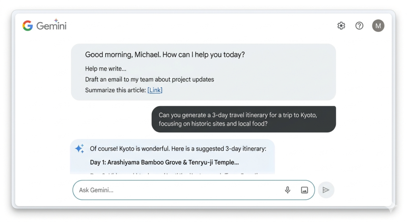The image size is (407, 222).
Task: Click the "Of course! Kyoto is wonderful" response text
Action: pyautogui.click(x=178, y=149)
